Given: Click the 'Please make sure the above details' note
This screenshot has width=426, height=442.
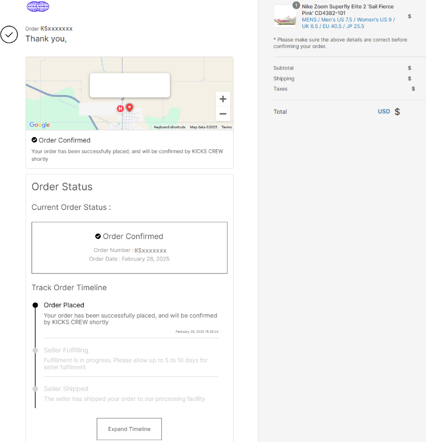Looking at the screenshot, I should tap(340, 43).
